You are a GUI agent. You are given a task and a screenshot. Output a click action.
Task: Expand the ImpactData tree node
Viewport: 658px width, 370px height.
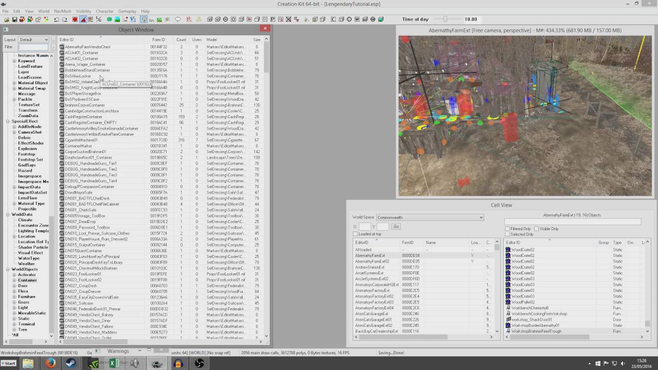14,187
